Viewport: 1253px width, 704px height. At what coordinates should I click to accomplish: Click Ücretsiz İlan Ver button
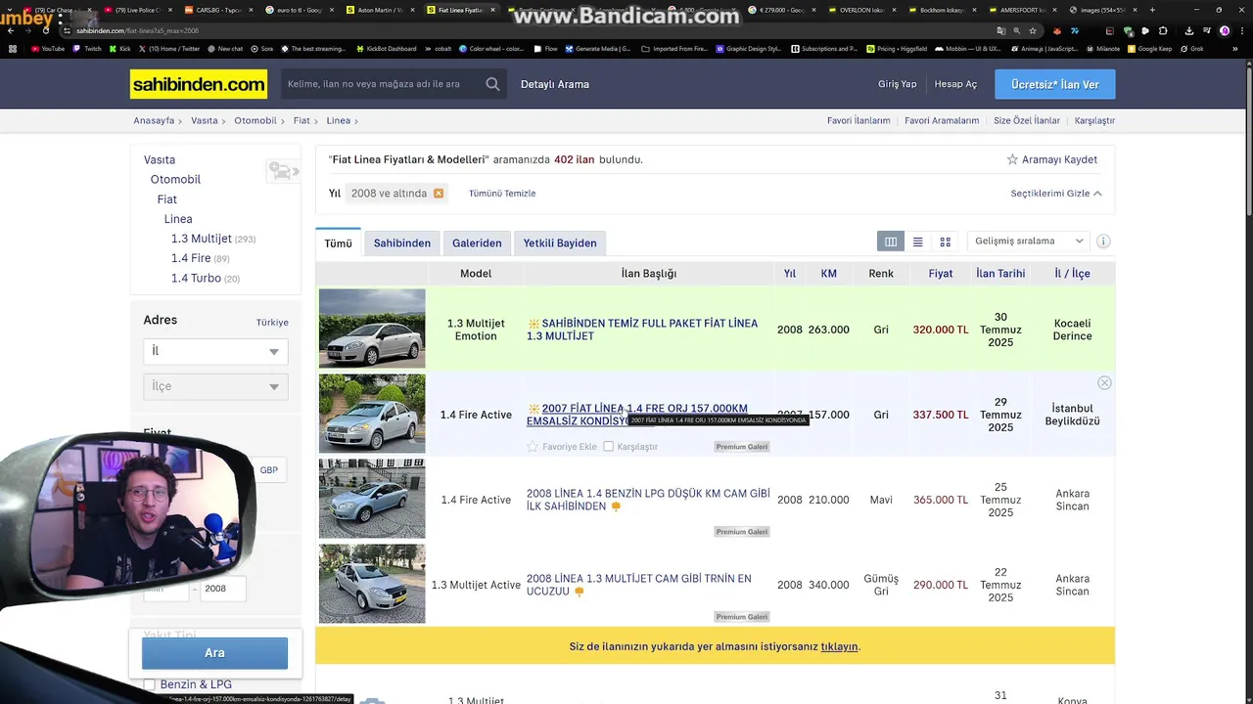pos(1055,85)
